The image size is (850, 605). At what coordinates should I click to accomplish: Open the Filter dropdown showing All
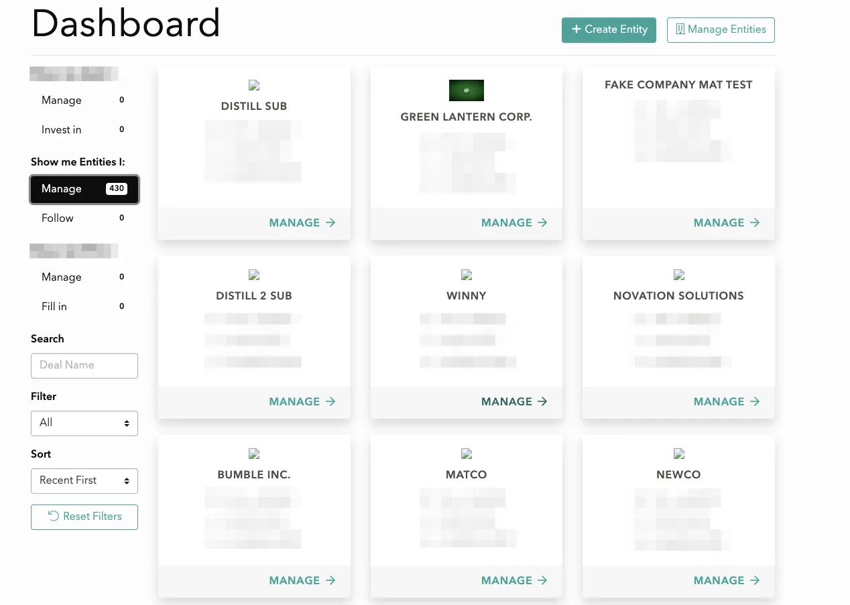(84, 423)
